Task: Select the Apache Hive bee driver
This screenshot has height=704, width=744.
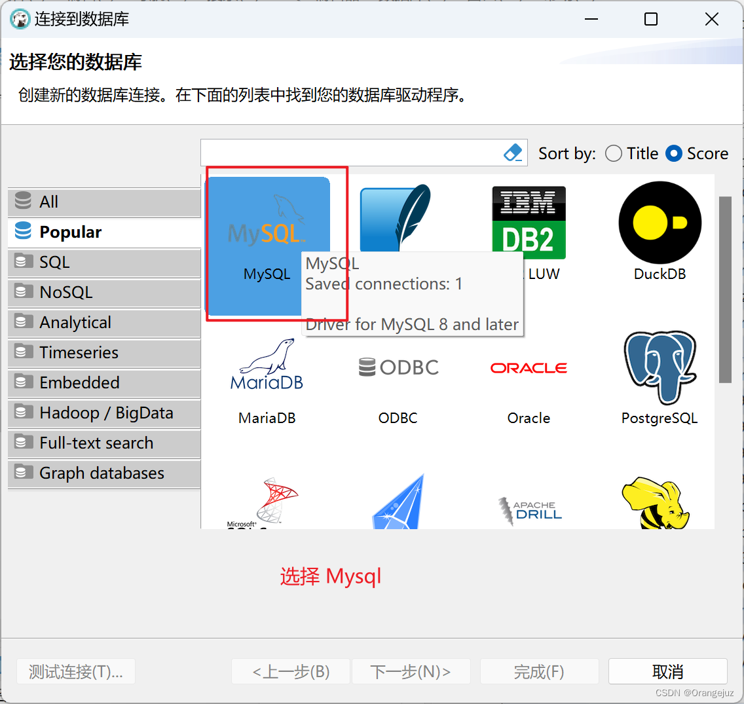Action: 656,503
